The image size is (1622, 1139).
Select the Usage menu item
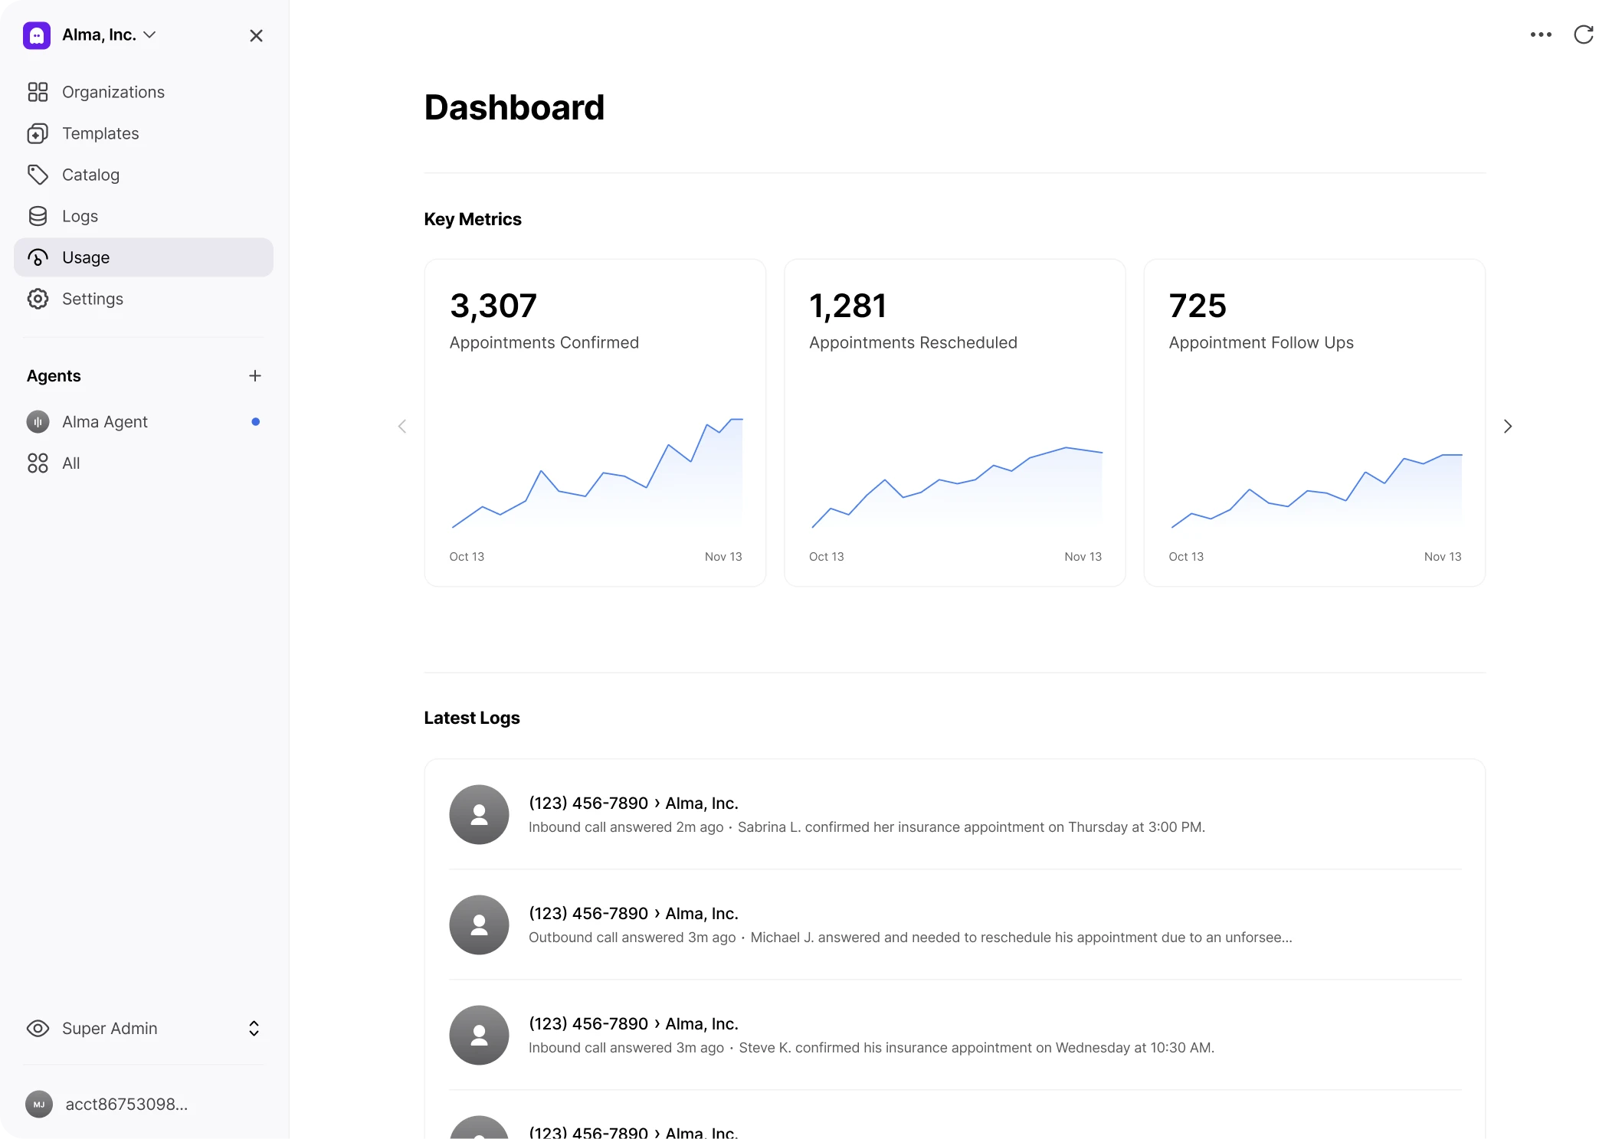(143, 257)
